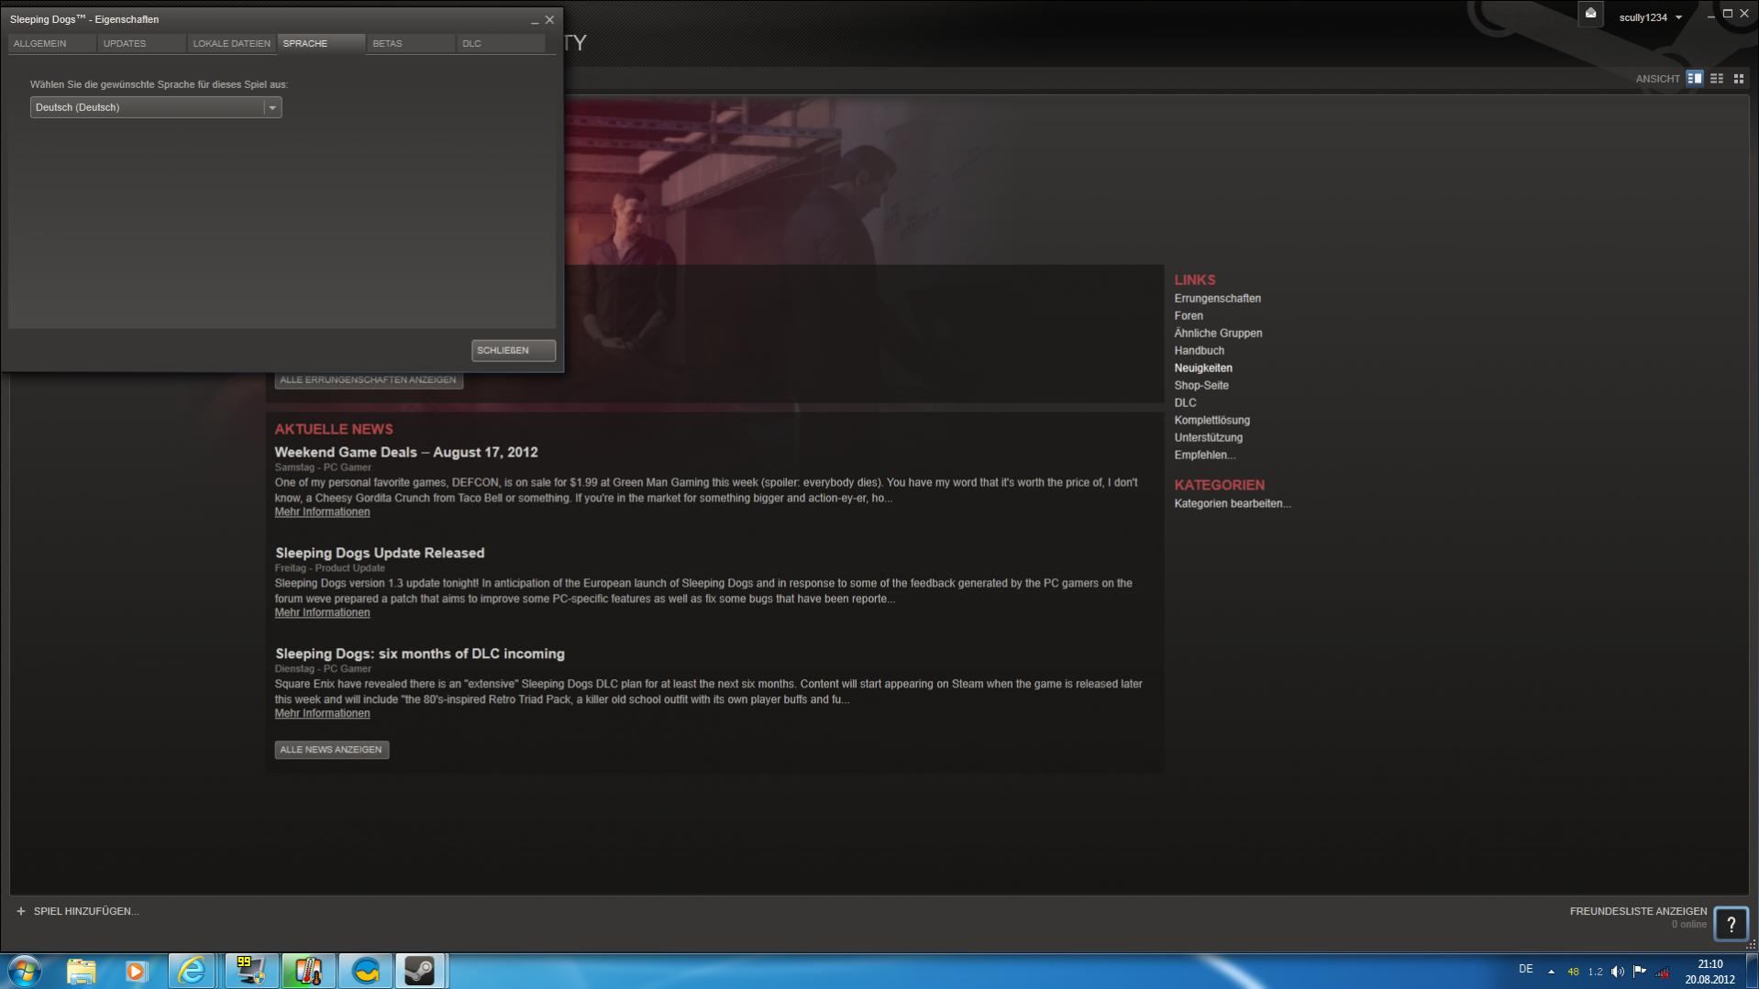Open the Windows Start orb
Screen dimensions: 1759x989
[x=25, y=971]
